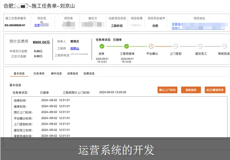Select the 上门签到 step circle icon
Viewport: 230px width, 160px height.
coord(176,46)
